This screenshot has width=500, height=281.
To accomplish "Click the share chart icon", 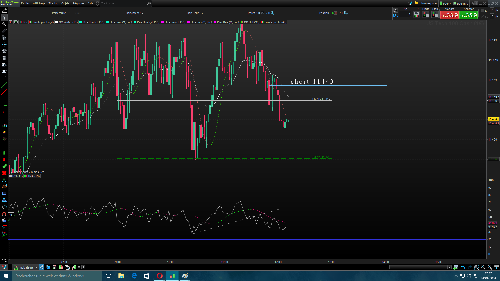I will (41, 267).
